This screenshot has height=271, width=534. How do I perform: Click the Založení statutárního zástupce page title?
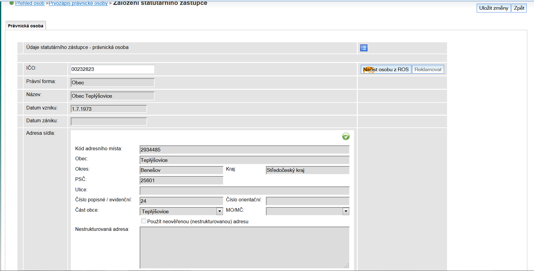[x=160, y=3]
